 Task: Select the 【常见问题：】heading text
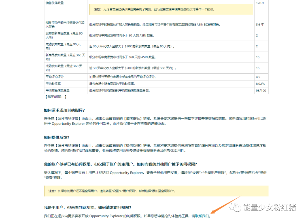(56, 97)
